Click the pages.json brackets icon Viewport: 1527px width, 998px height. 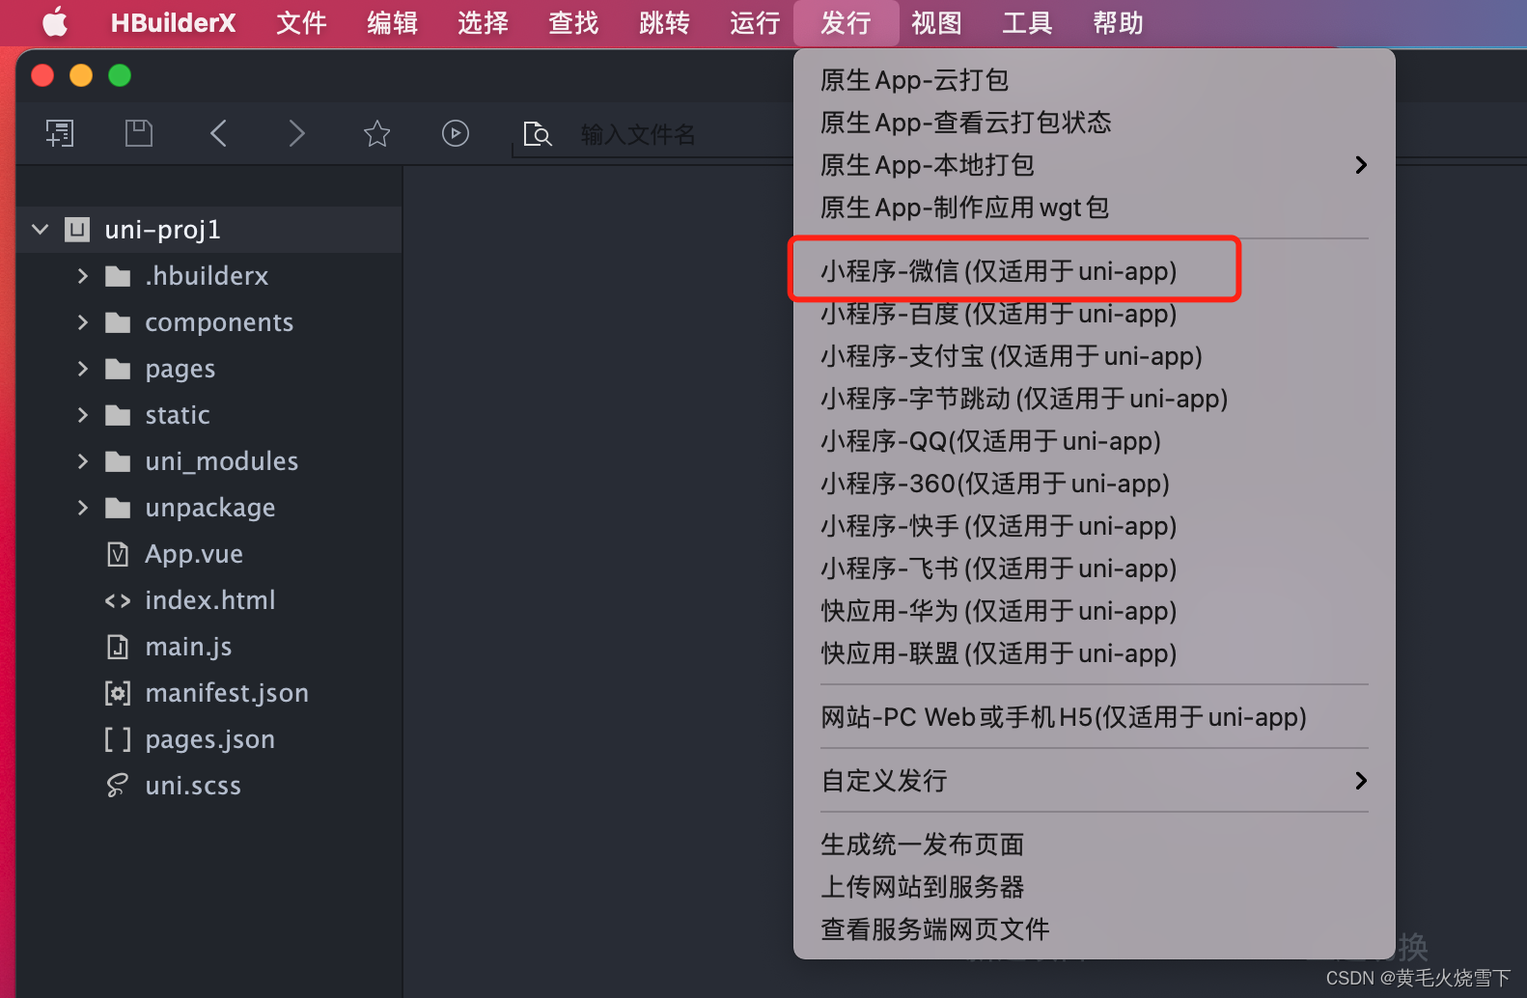118,739
